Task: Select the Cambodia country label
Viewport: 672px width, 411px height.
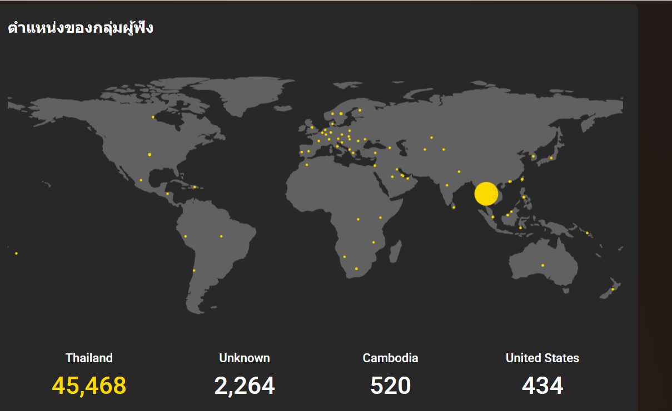Action: click(391, 358)
